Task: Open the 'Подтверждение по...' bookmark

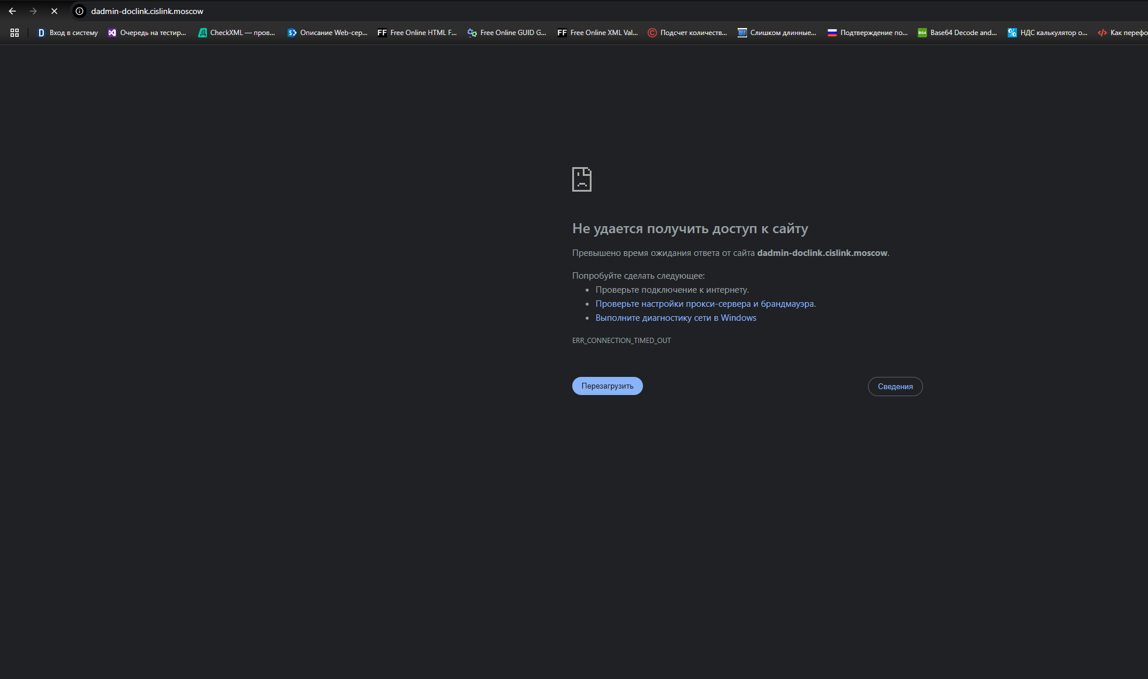Action: (x=867, y=33)
